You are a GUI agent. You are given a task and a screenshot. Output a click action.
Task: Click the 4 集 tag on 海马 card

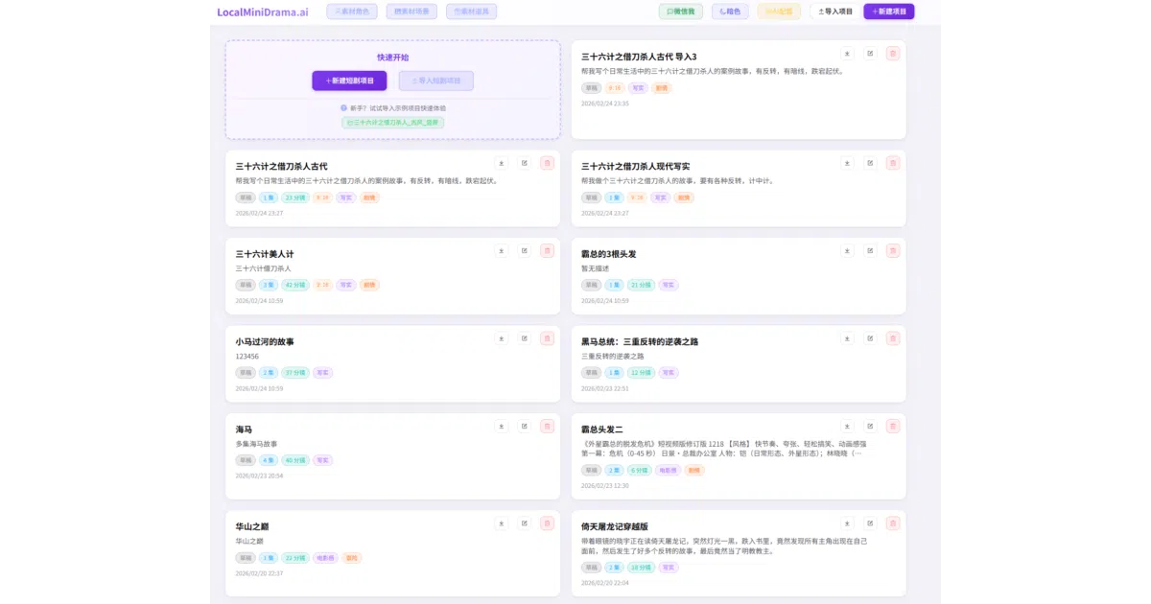tap(269, 460)
